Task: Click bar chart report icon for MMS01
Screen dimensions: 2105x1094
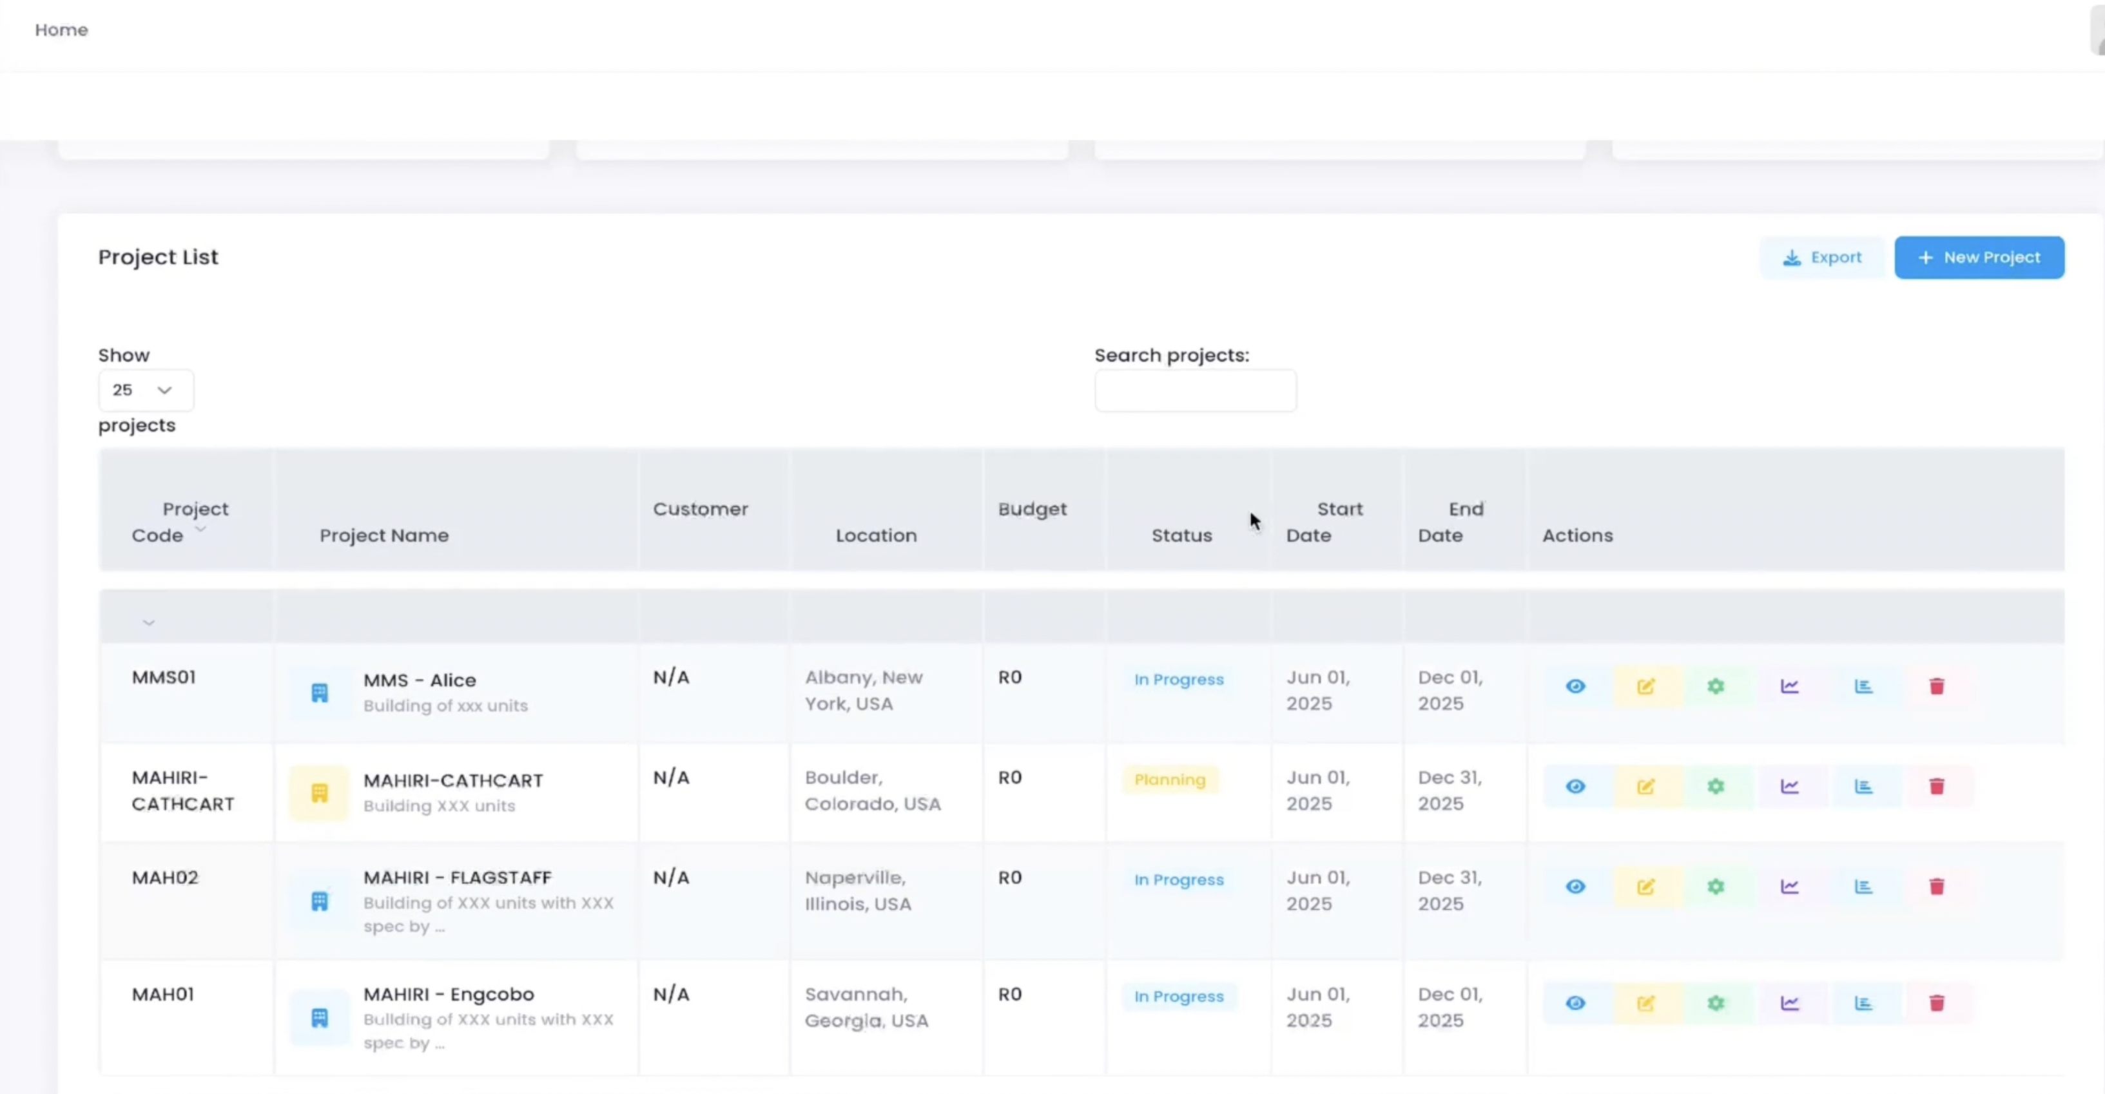Action: pos(1862,686)
